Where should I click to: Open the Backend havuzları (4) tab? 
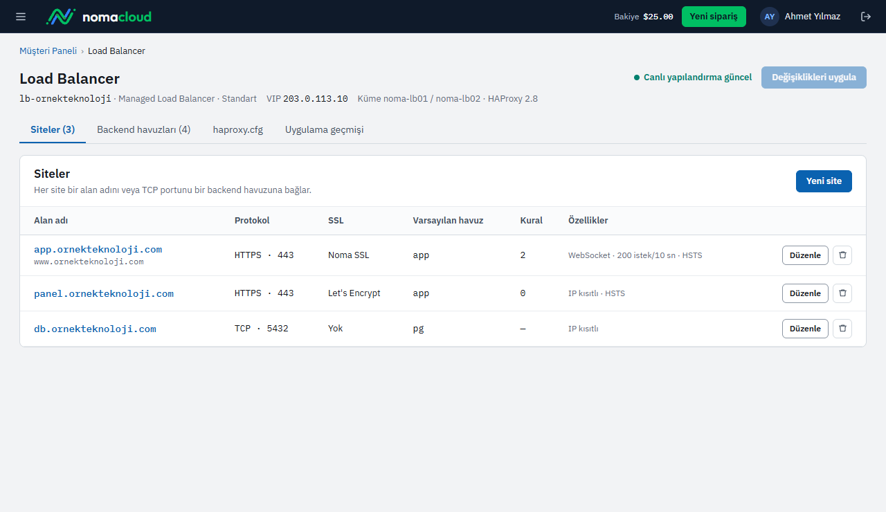(x=144, y=129)
